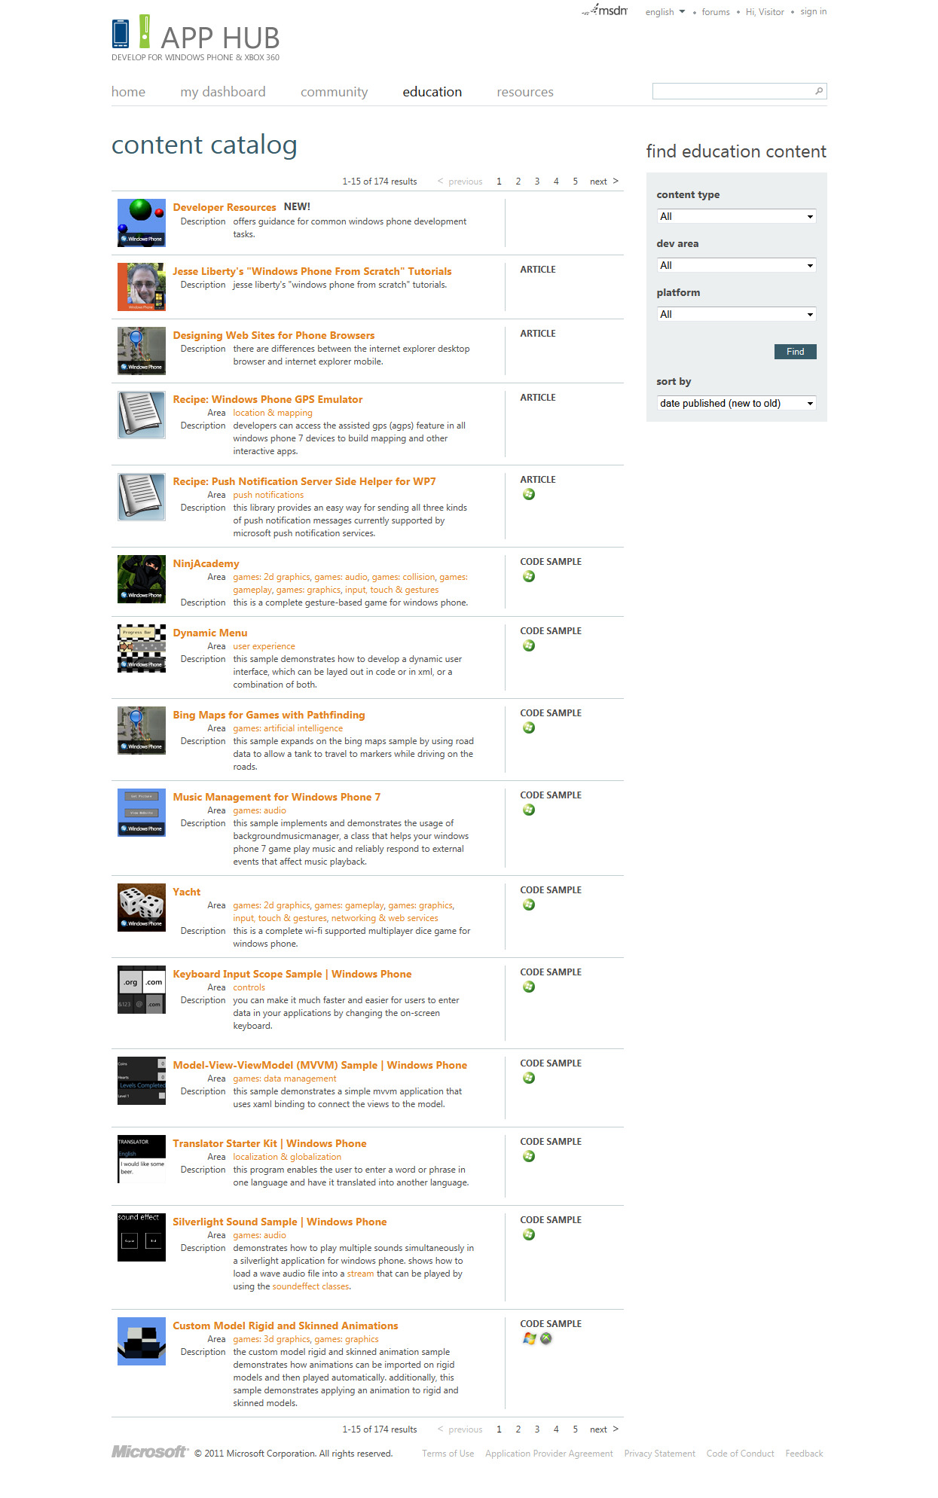
Task: Click Hi, Visitor link in header
Action: click(765, 12)
